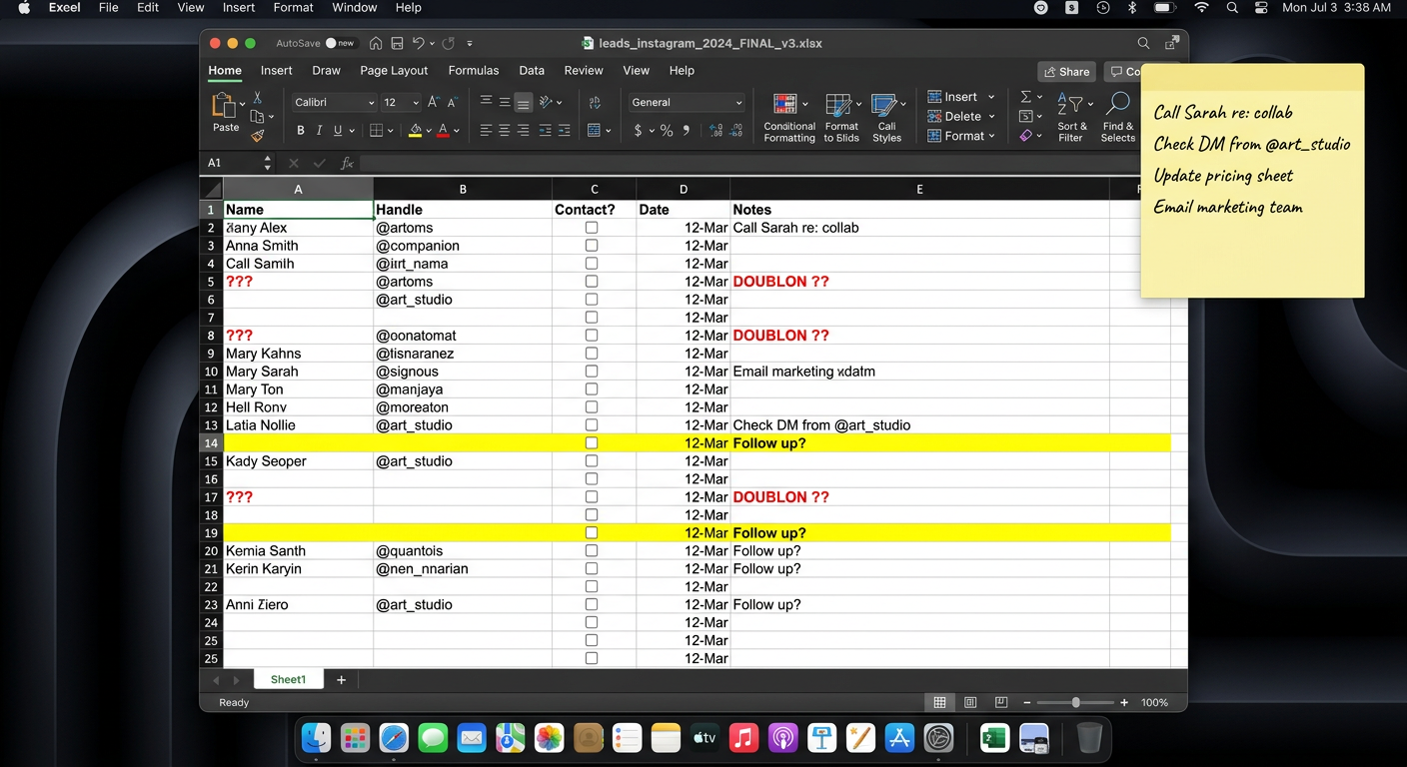Viewport: 1407px width, 767px height.
Task: Click the Save icon in title bar
Action: 397,44
